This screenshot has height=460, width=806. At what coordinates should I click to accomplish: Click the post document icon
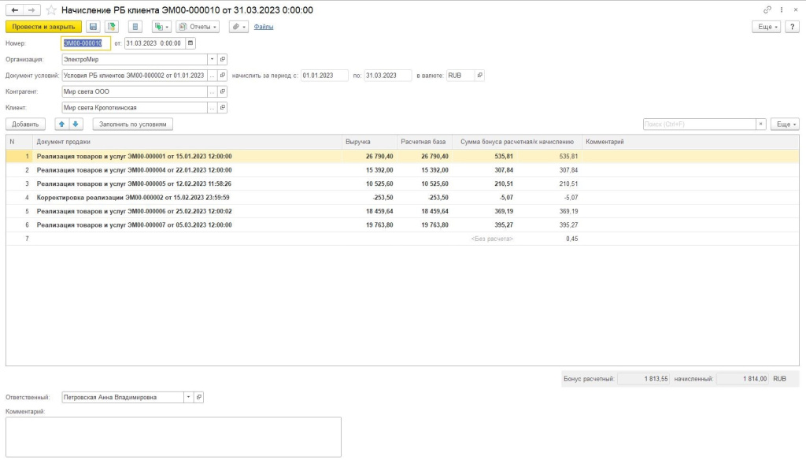click(x=112, y=27)
